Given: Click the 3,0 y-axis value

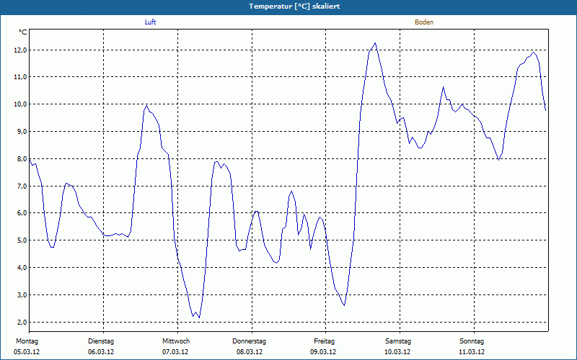Looking at the screenshot, I should coord(22,295).
